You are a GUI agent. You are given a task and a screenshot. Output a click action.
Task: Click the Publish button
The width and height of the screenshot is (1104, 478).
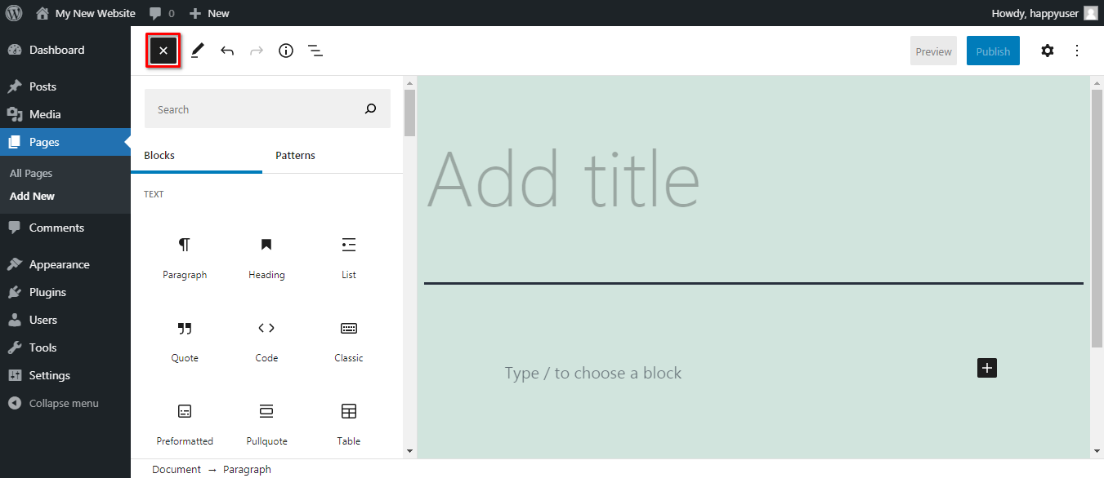coord(993,51)
